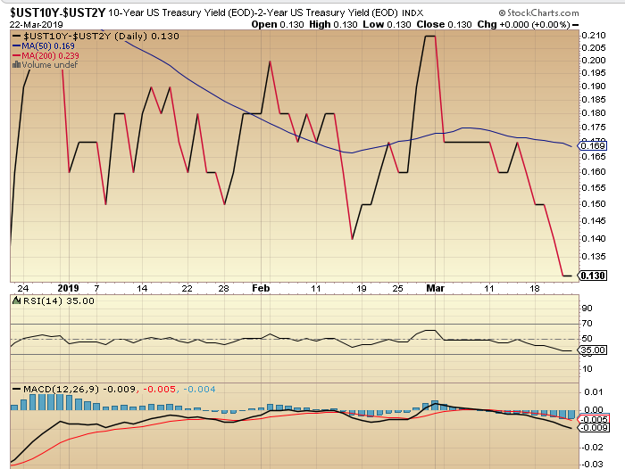Click the RSI(14) 35.00 indicator label
The width and height of the screenshot is (625, 469).
pyautogui.click(x=59, y=301)
